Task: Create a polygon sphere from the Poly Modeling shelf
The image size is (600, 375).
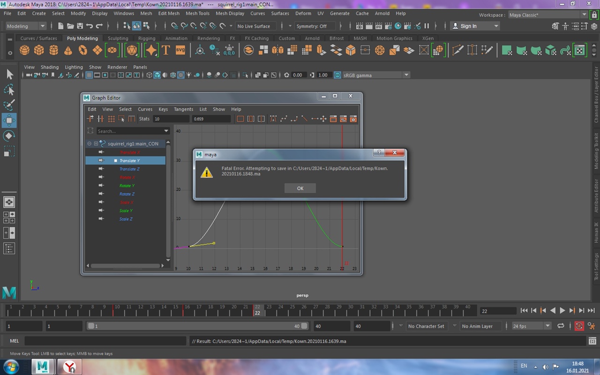Action: [24, 50]
